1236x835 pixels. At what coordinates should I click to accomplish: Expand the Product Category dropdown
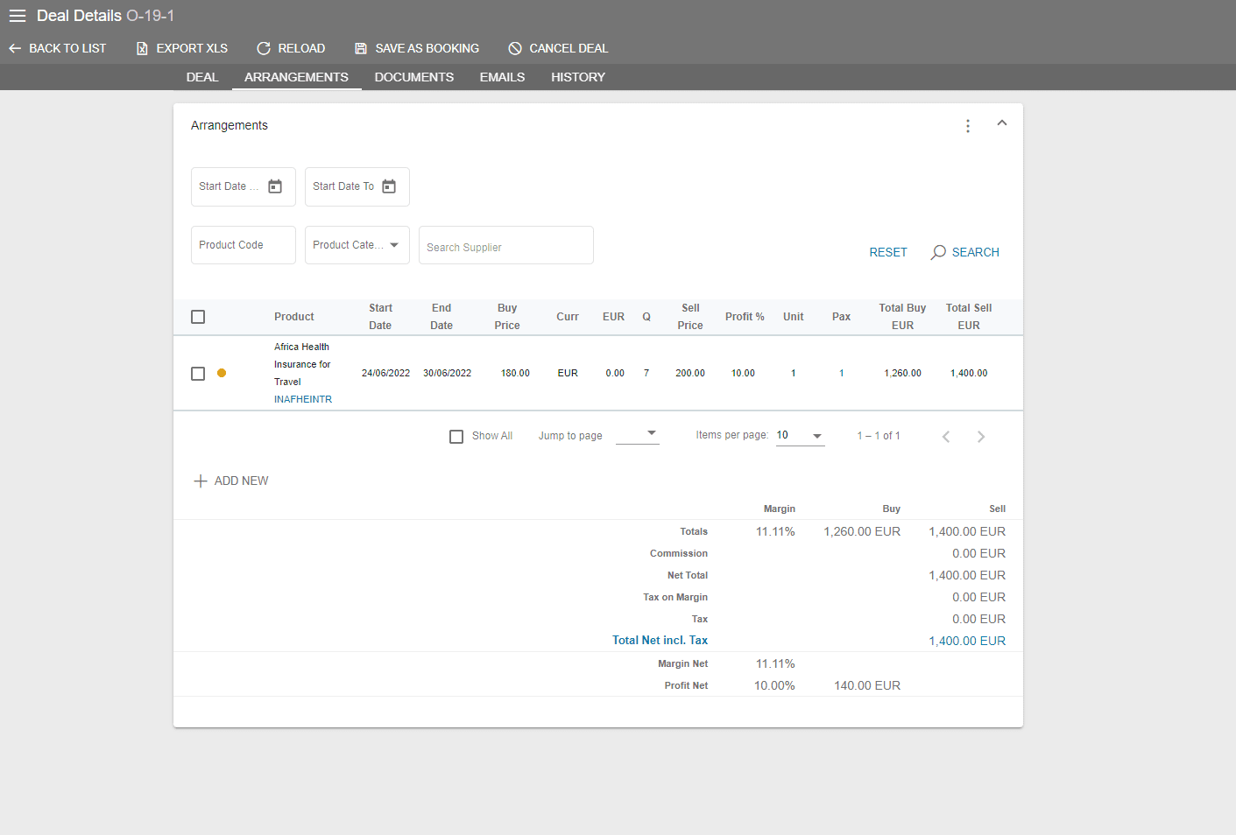tap(357, 245)
